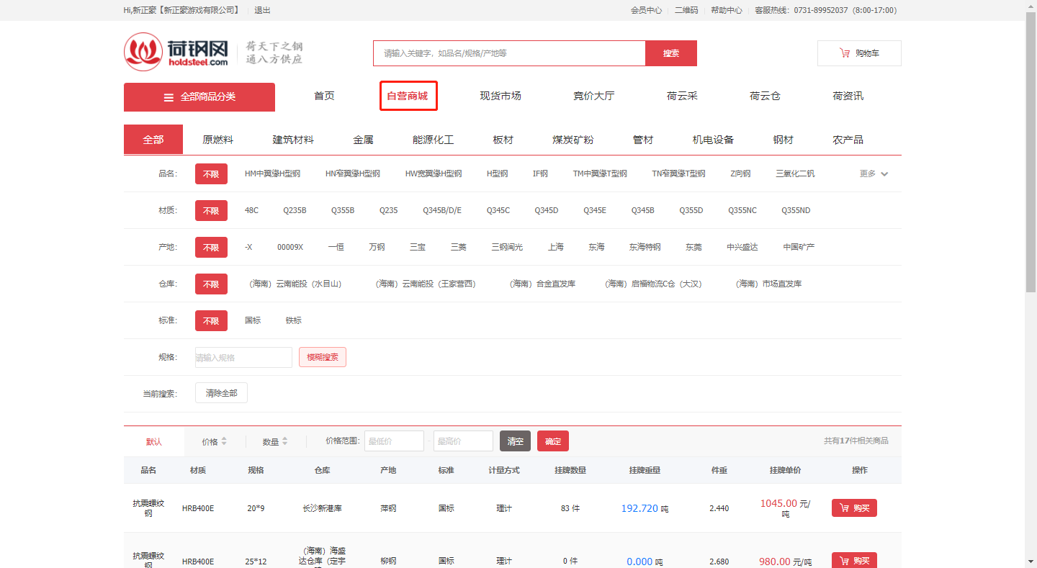This screenshot has width=1037, height=568.
Task: Sort by 价格 arrows
Action: coord(224,441)
